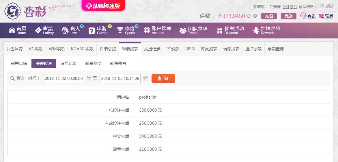Hide the balance with eye icon
This screenshot has width=338, height=162.
point(255,16)
